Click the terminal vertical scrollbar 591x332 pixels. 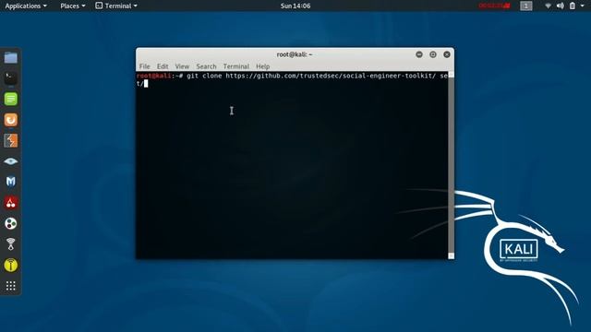(451, 165)
